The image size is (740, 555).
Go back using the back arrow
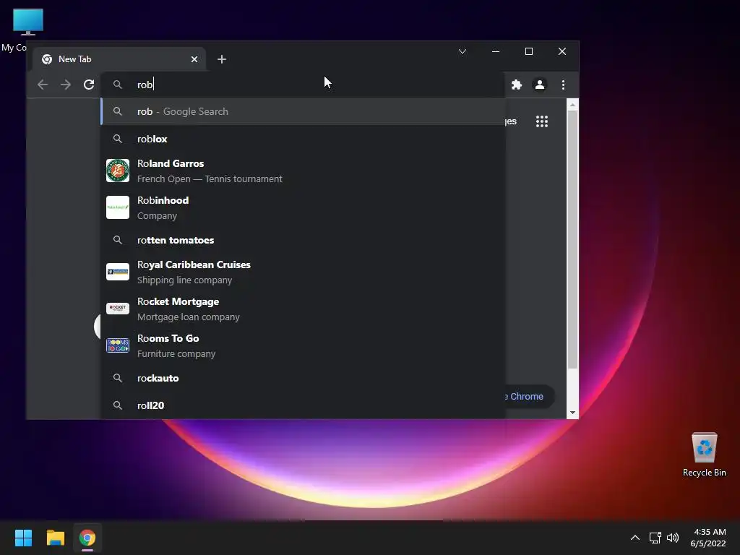pos(43,85)
